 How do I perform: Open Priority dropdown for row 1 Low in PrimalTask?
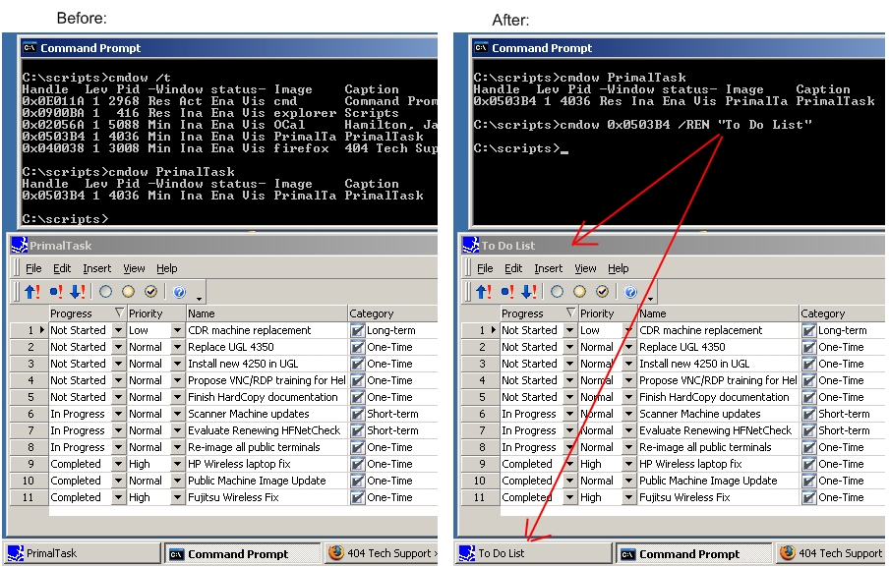pos(177,330)
